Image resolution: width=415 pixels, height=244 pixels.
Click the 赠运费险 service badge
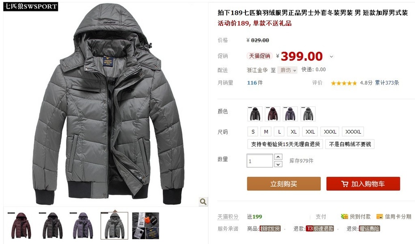pyautogui.click(x=369, y=229)
